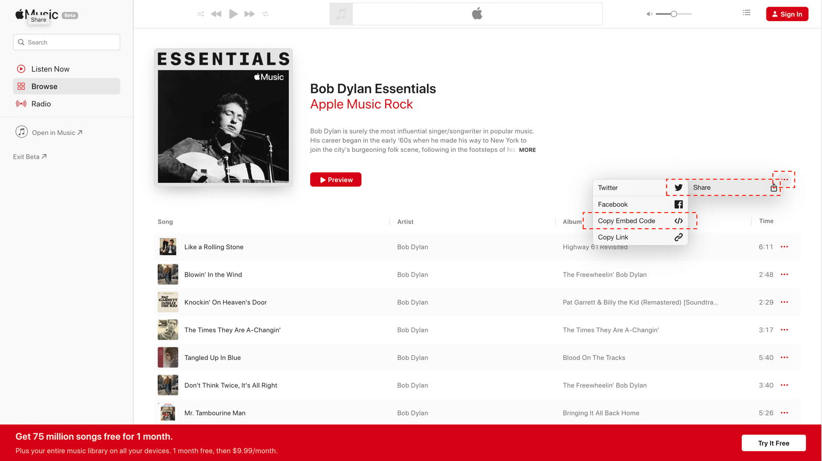Click the red Preview button
Viewport: 822px width, 461px height.
(335, 180)
